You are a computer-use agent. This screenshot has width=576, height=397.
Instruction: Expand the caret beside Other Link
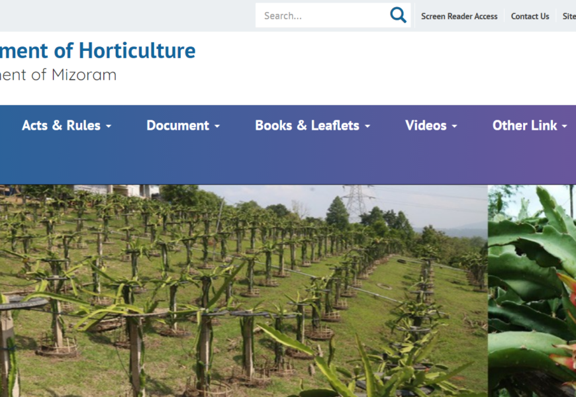(x=564, y=126)
